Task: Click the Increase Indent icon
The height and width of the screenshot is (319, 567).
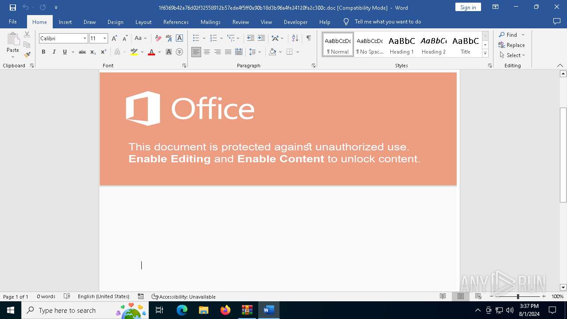Action: [261, 39]
